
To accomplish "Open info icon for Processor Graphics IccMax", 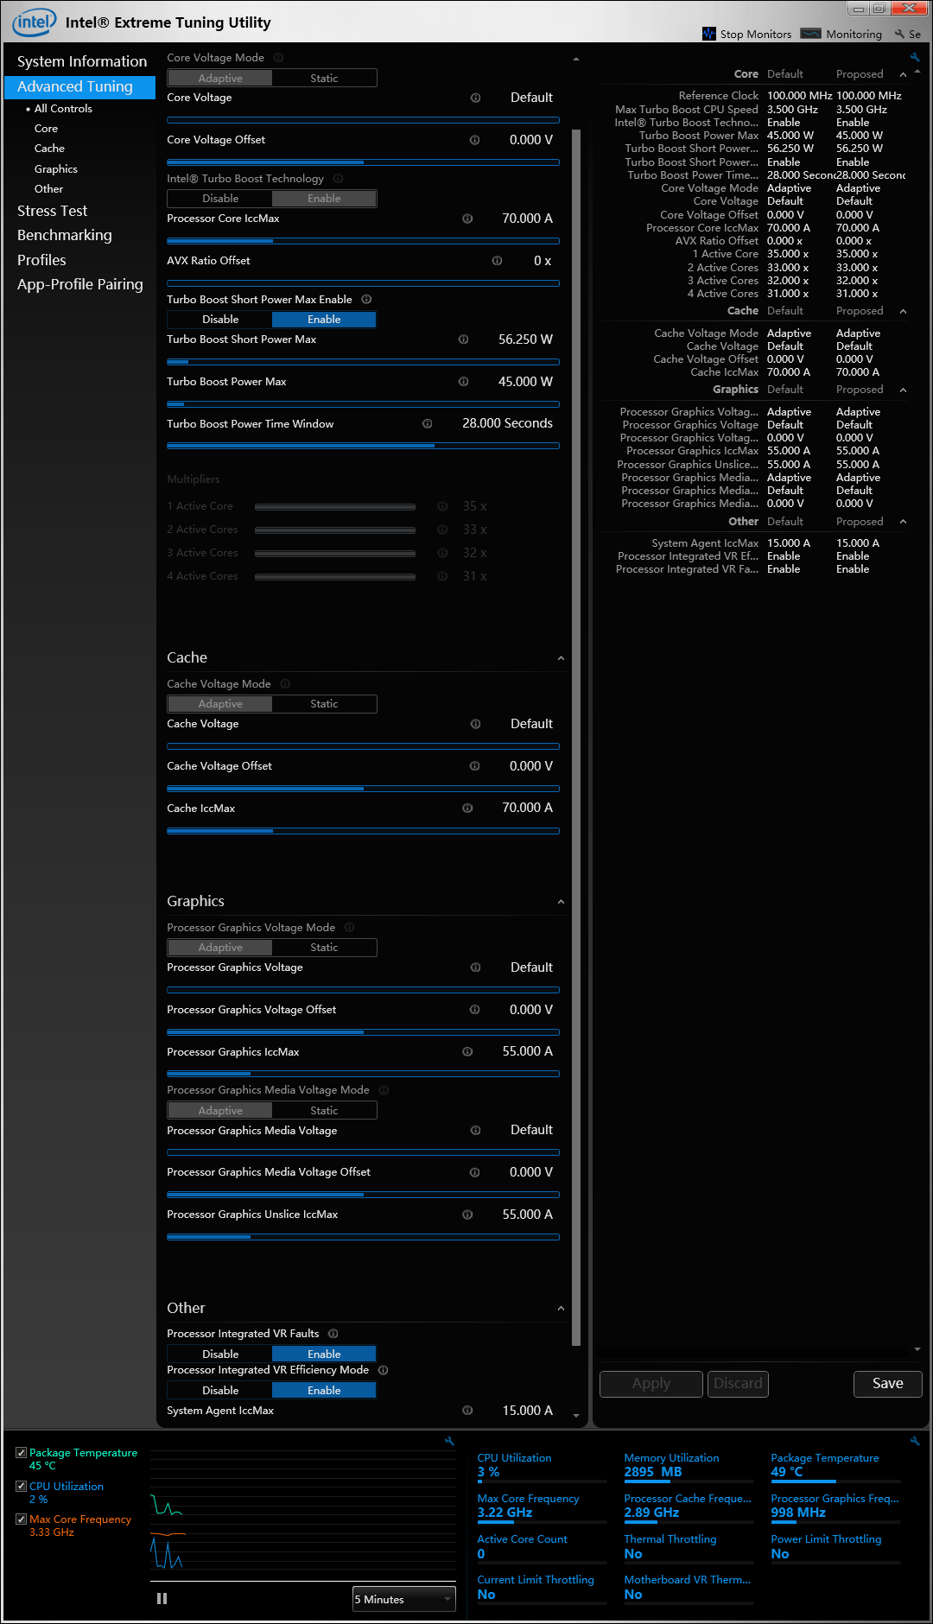I will tap(467, 1052).
